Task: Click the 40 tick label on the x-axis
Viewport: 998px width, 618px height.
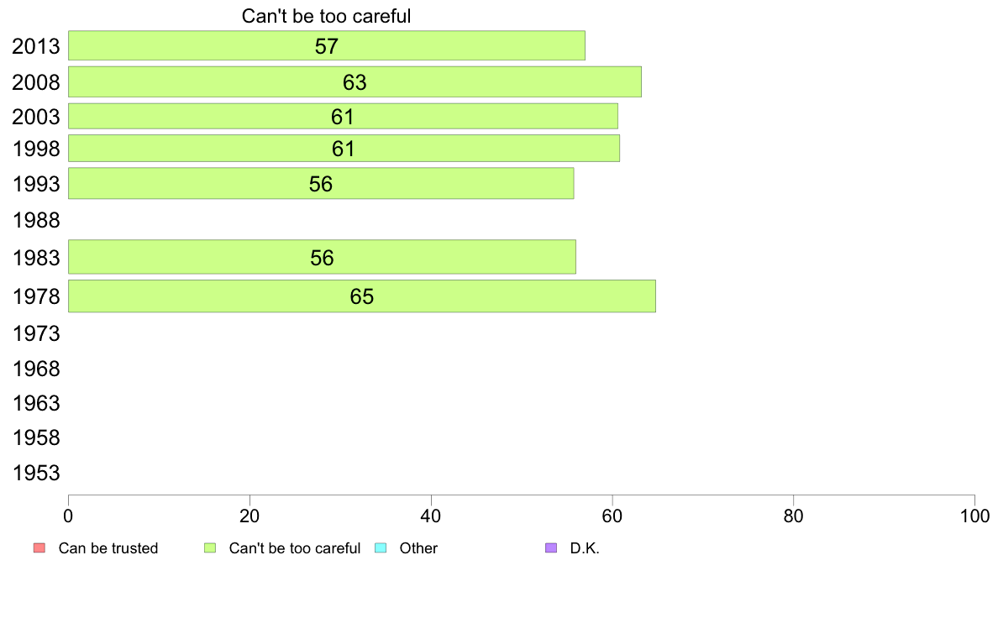Action: (x=431, y=514)
